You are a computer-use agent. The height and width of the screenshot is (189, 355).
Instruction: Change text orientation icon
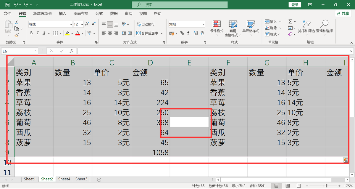click(x=124, y=24)
